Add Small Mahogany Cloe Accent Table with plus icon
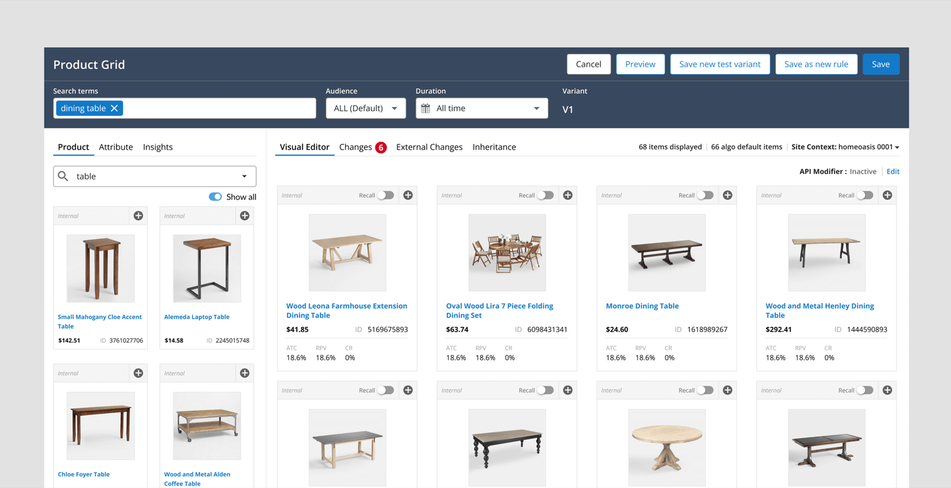Viewport: 951px width, 488px height. coord(138,216)
